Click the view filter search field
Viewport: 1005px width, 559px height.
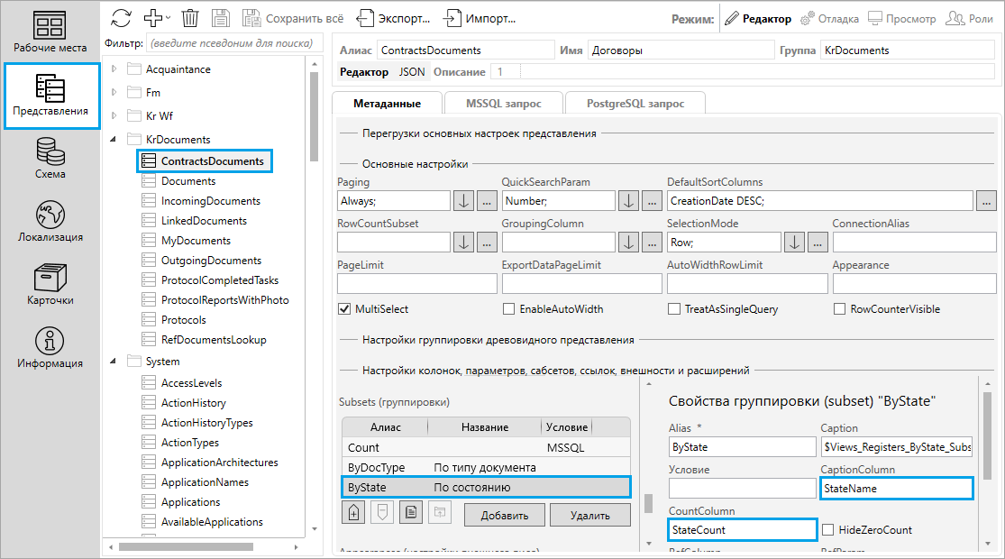click(233, 43)
